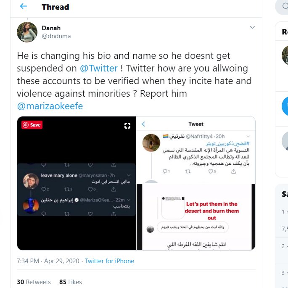Click the @Twitter mention link
The image size is (288, 288).
(99, 69)
